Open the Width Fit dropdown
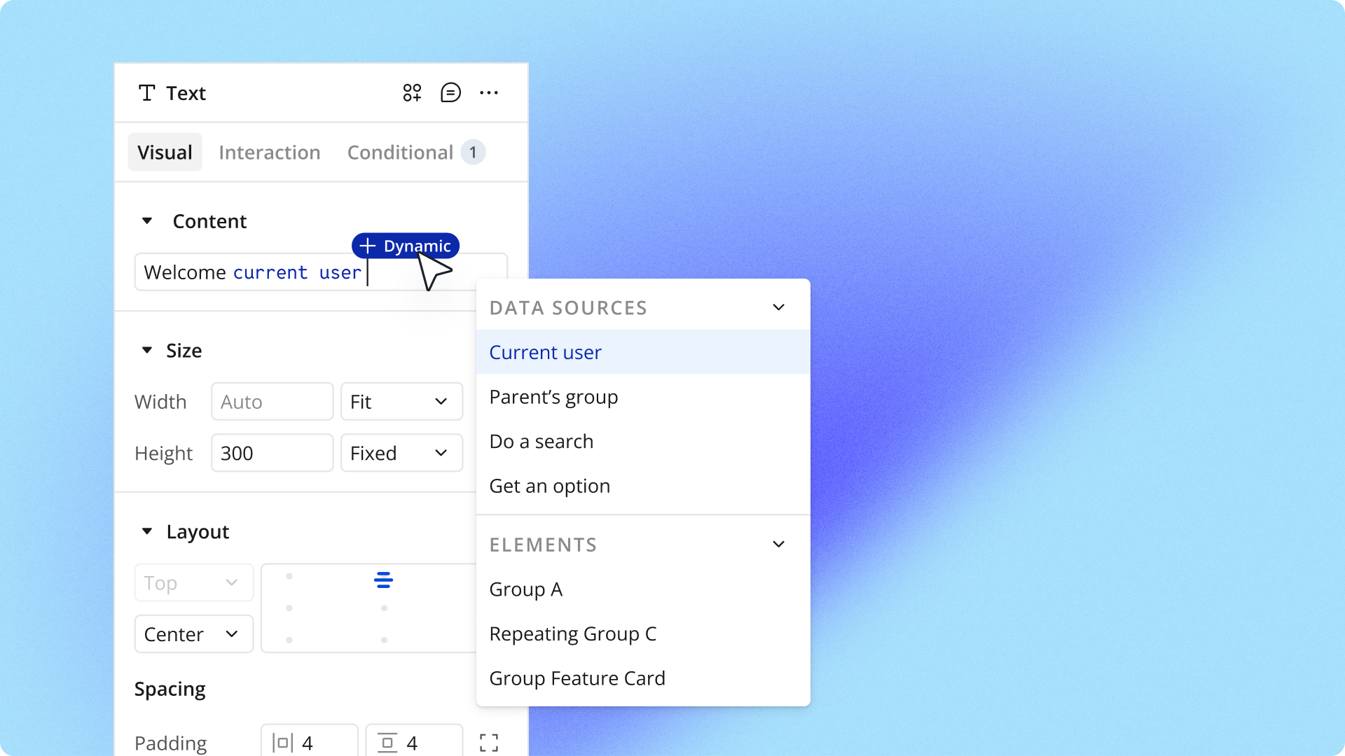Viewport: 1345px width, 756px height. click(401, 402)
